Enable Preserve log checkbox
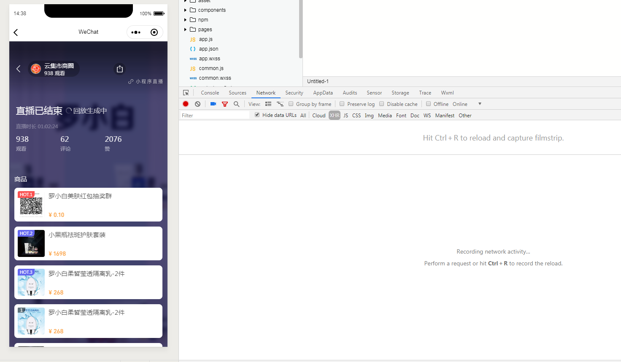Screen dimensions: 621x362 [x=342, y=104]
